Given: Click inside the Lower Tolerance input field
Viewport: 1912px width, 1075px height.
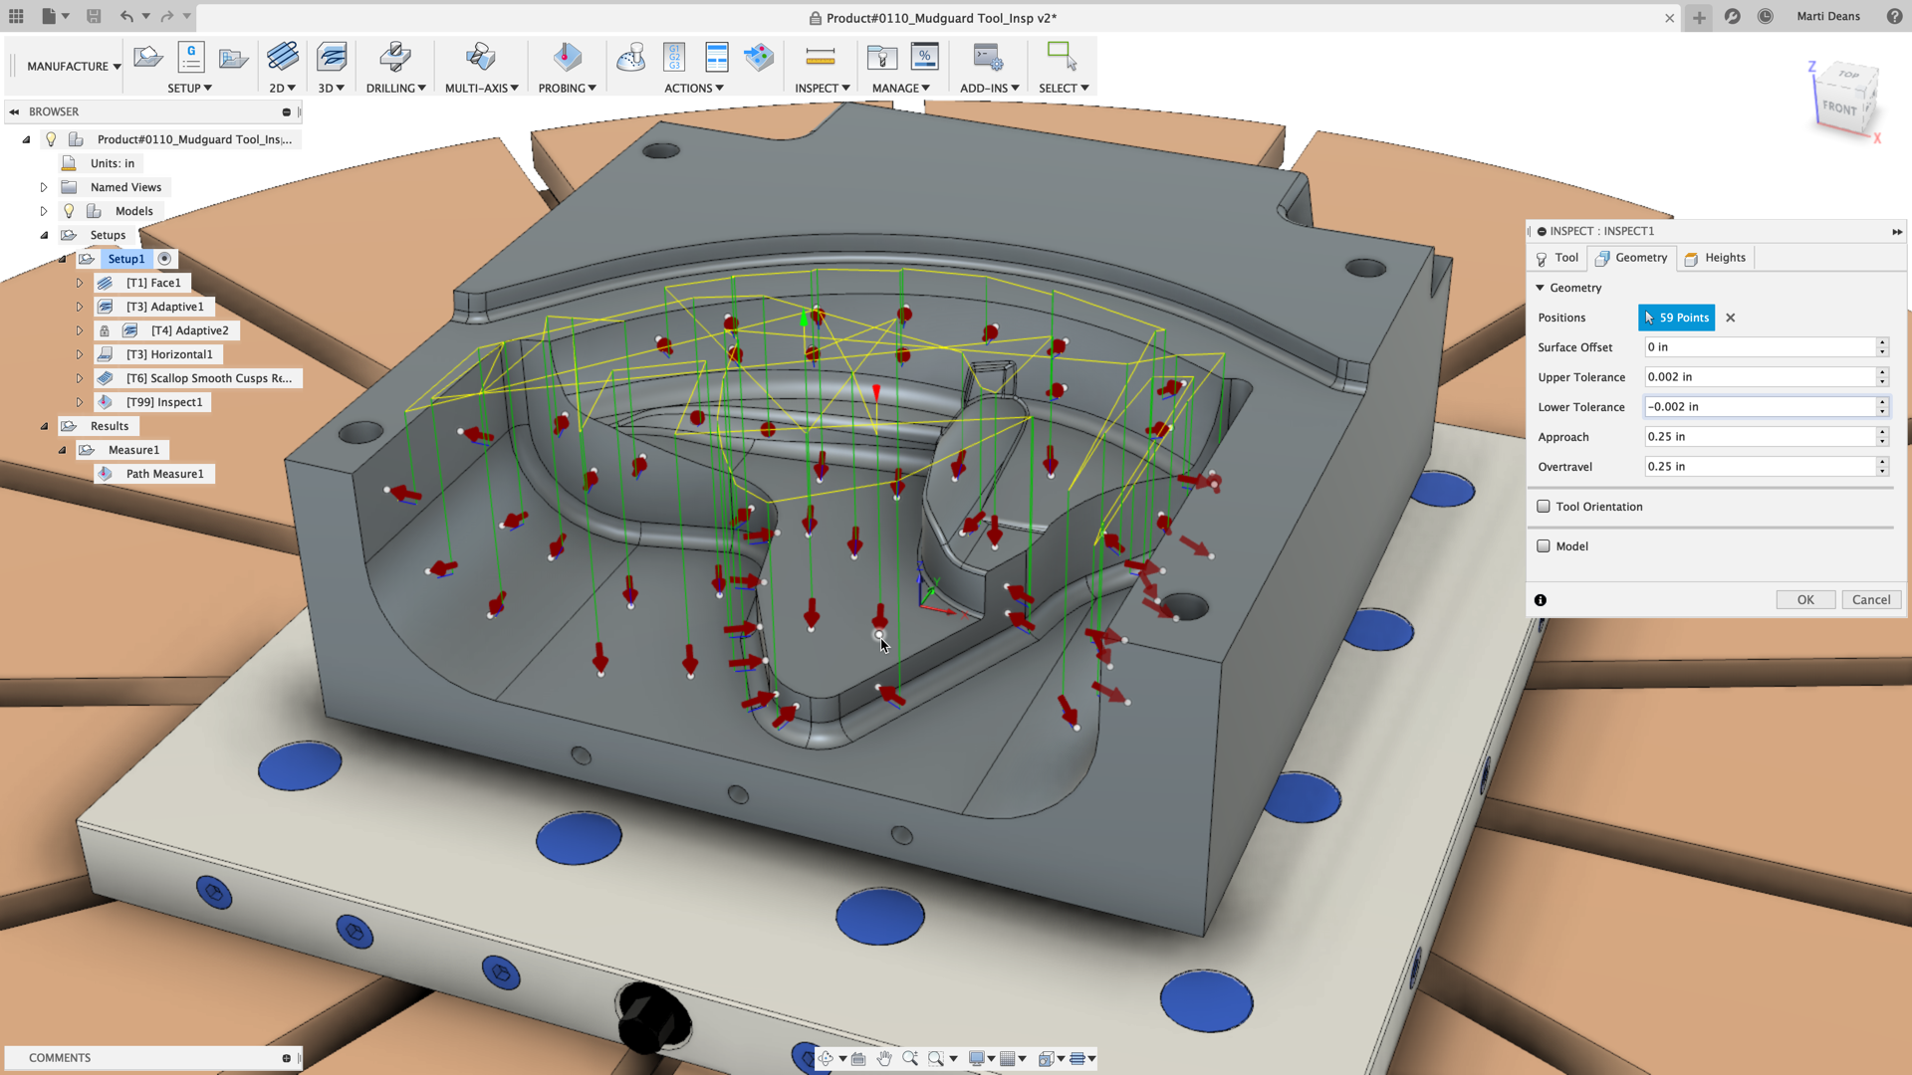Looking at the screenshot, I should pyautogui.click(x=1753, y=406).
